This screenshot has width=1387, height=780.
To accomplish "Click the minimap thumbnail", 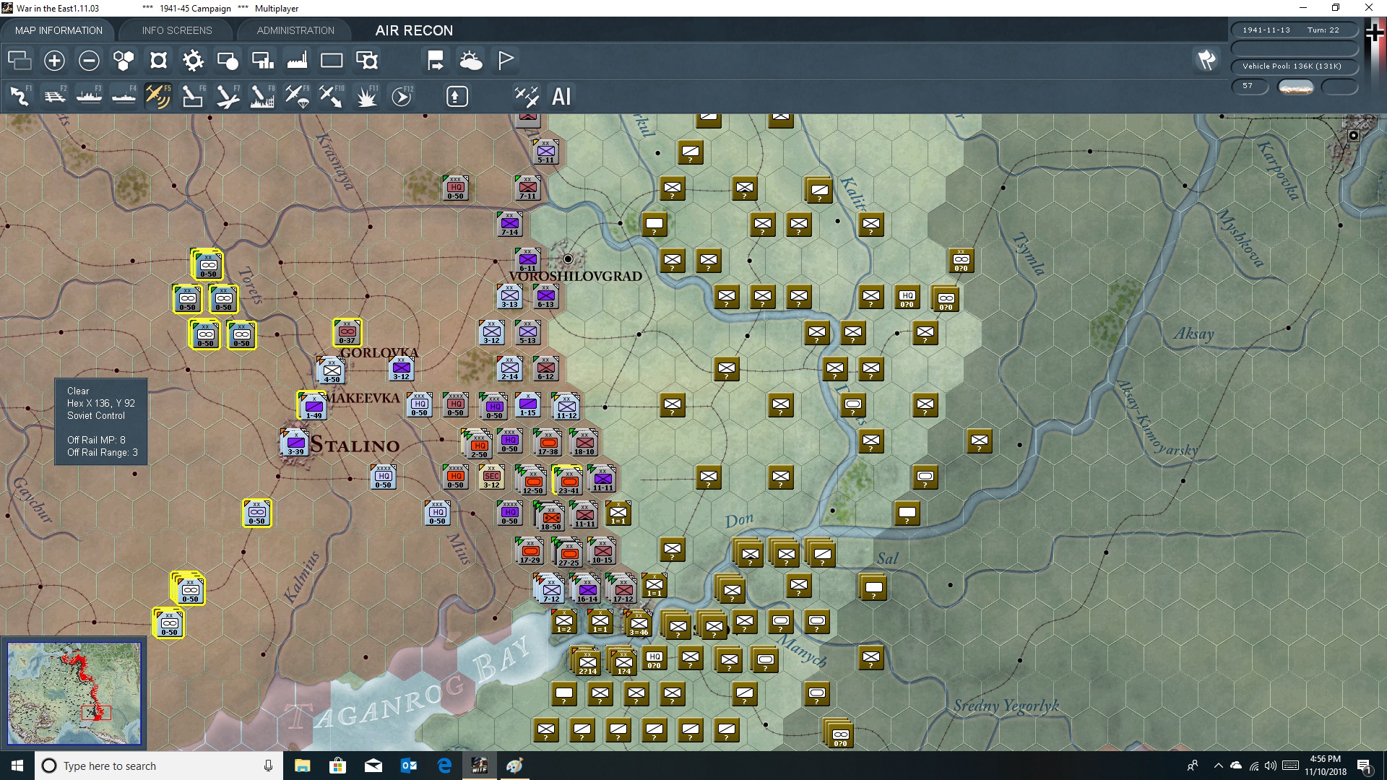I will pyautogui.click(x=74, y=693).
